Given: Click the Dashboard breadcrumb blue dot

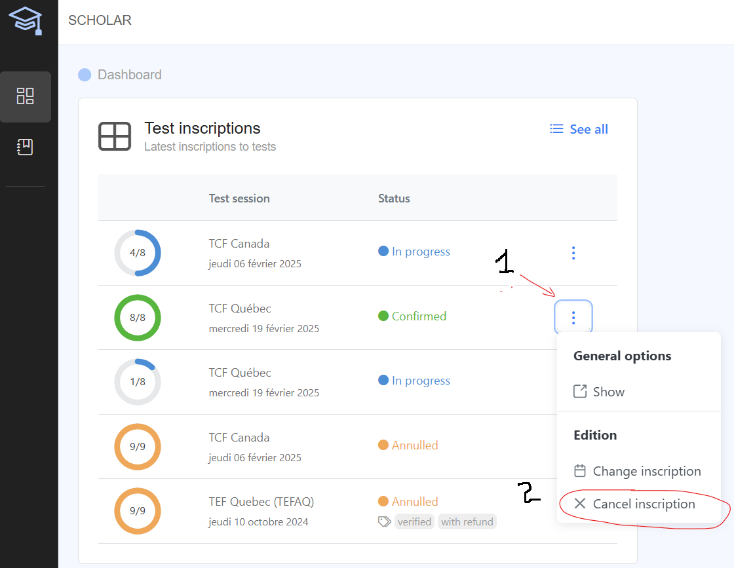Looking at the screenshot, I should point(85,75).
